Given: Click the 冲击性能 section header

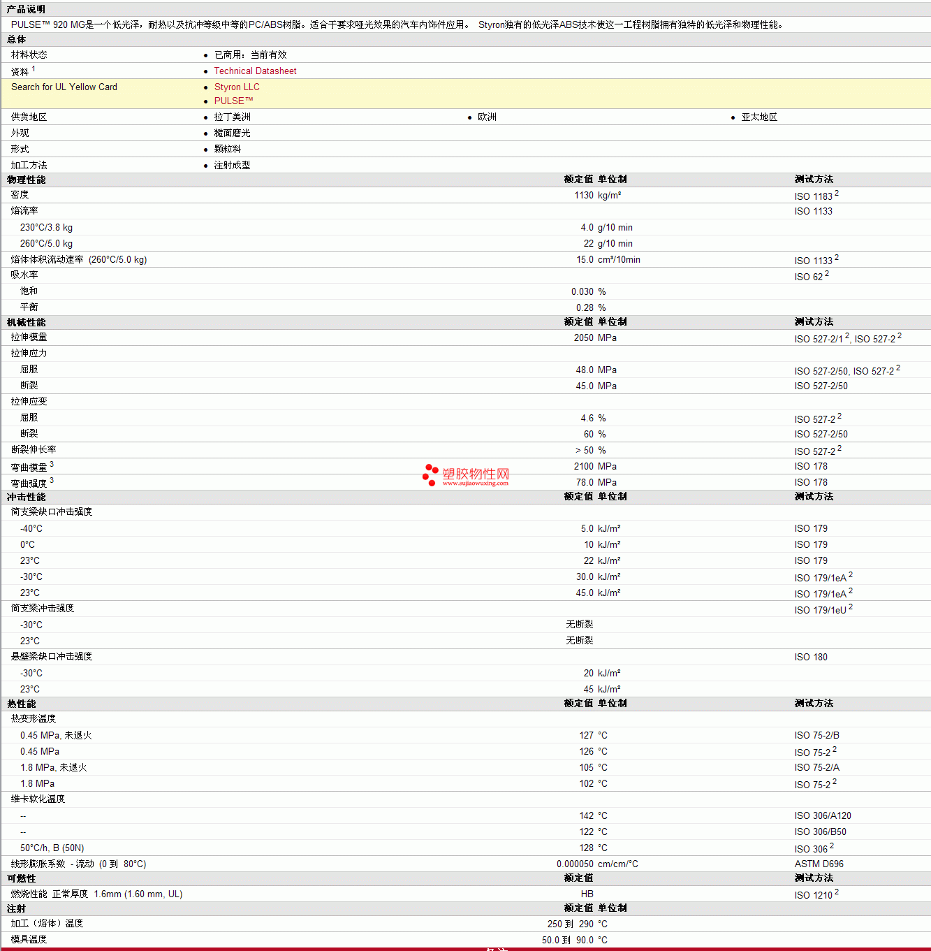Looking at the screenshot, I should [x=26, y=497].
